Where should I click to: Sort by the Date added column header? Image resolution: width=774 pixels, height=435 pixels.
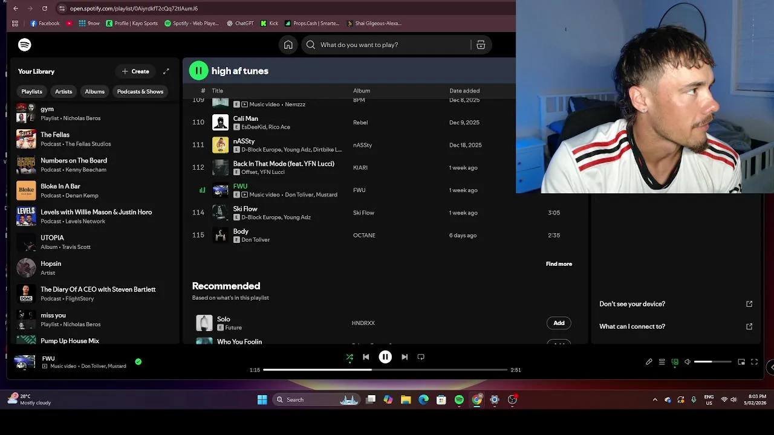tap(464, 91)
